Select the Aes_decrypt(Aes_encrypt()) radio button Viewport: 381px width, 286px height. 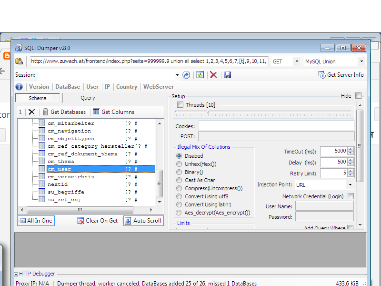(x=179, y=213)
